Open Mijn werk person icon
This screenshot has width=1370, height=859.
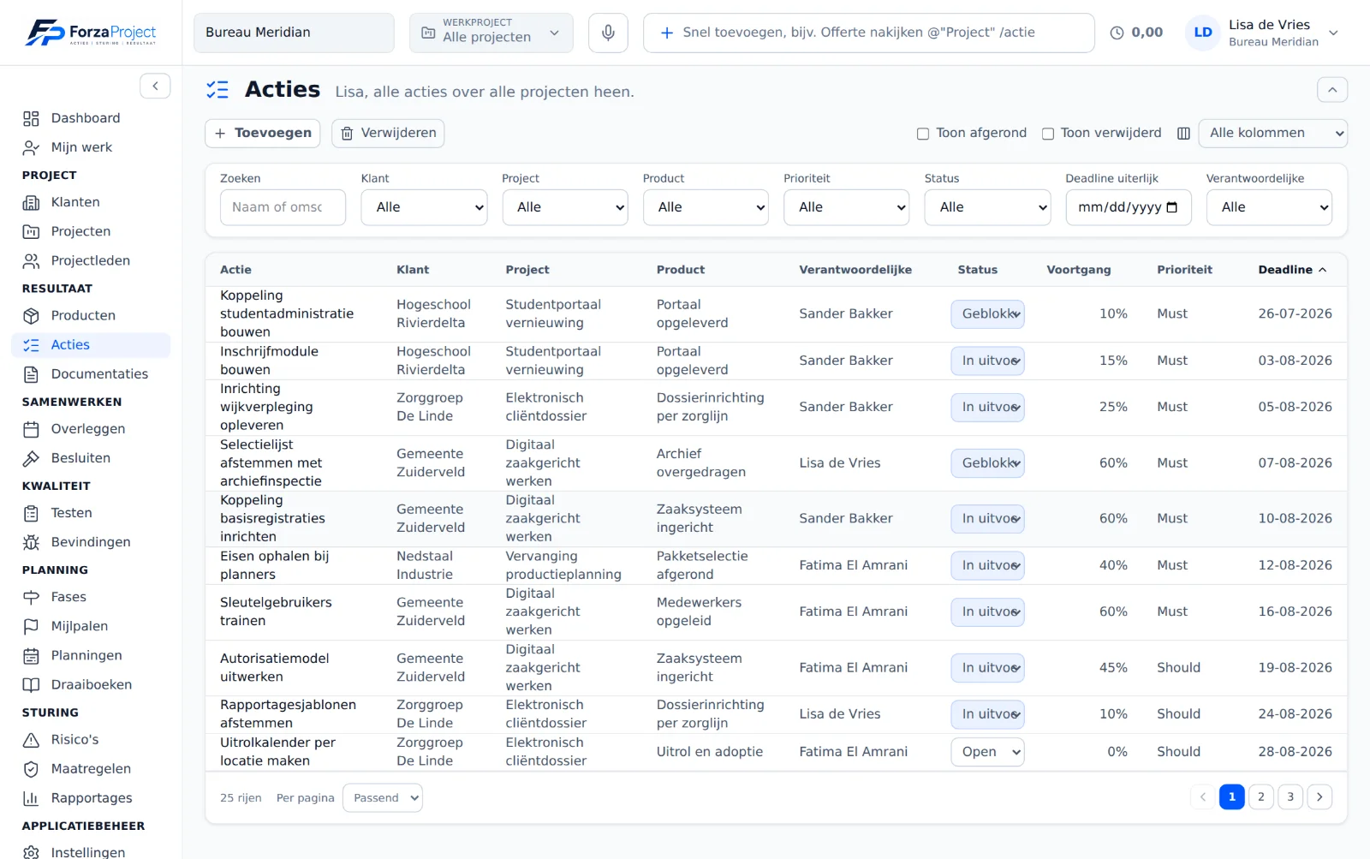click(x=31, y=147)
